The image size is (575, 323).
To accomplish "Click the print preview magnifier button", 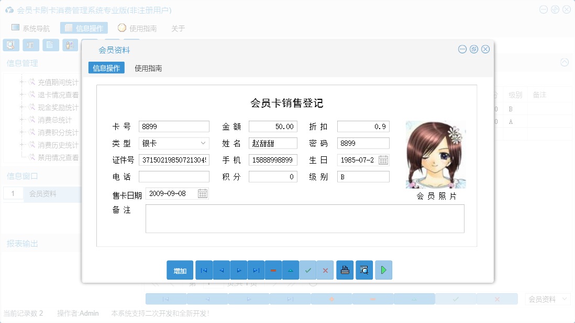I will click(364, 270).
